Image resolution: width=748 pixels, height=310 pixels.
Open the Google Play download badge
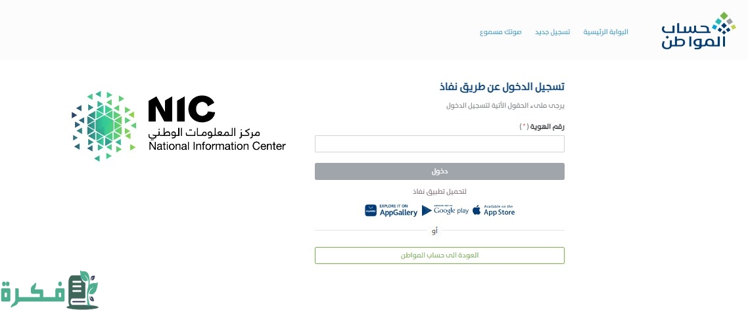445,210
